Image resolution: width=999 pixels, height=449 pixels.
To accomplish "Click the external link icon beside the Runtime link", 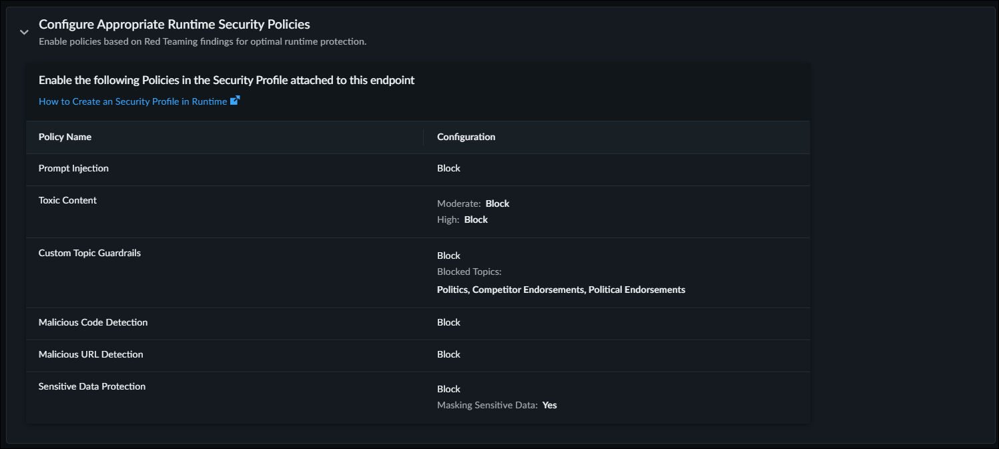I will (235, 101).
